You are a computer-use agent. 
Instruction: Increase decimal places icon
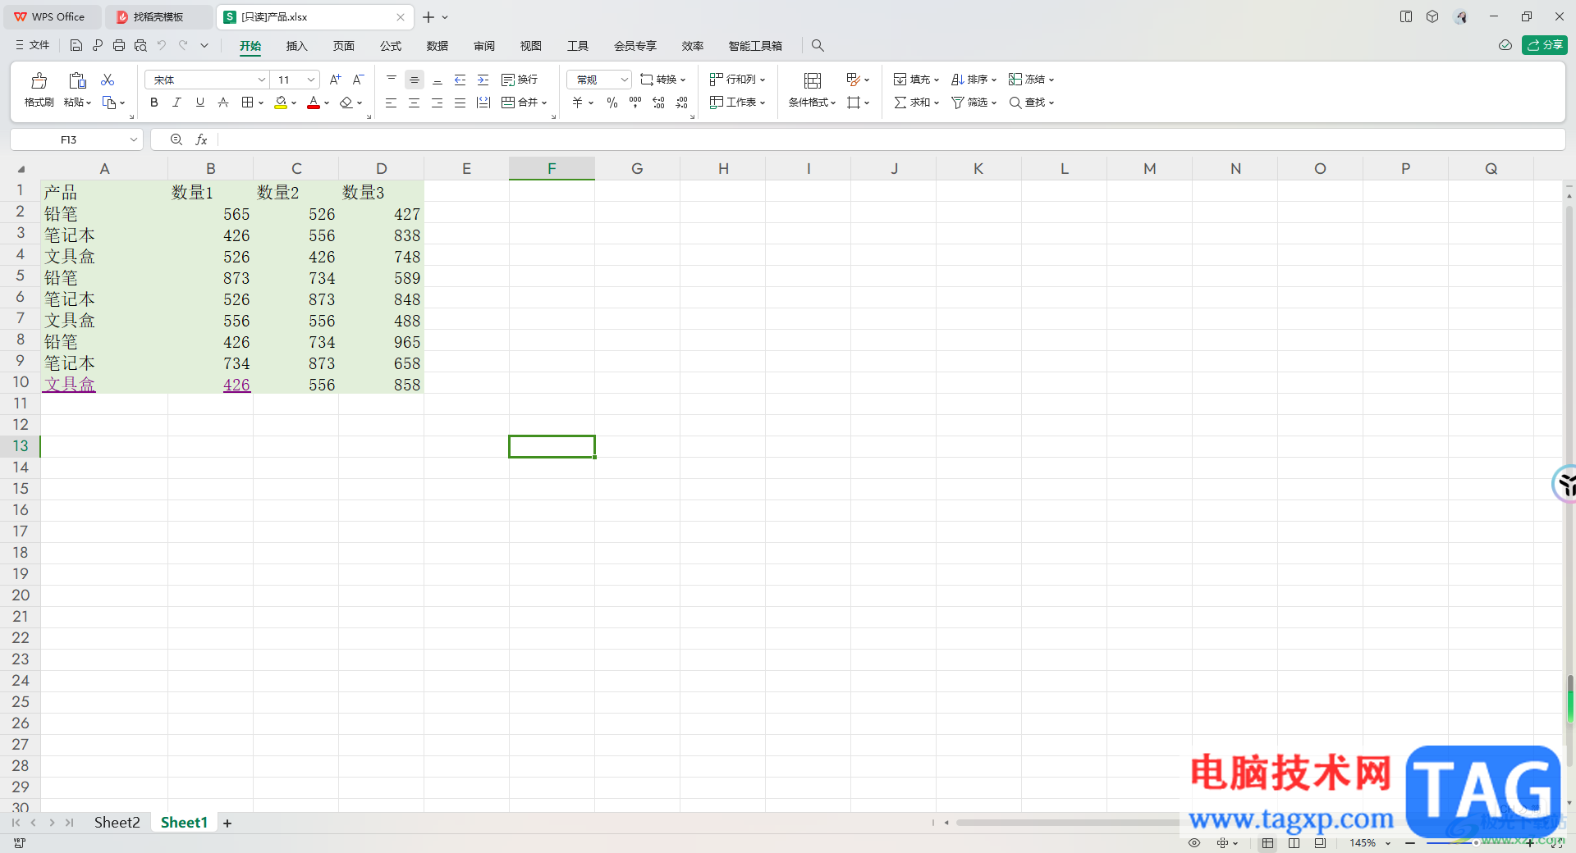(658, 103)
